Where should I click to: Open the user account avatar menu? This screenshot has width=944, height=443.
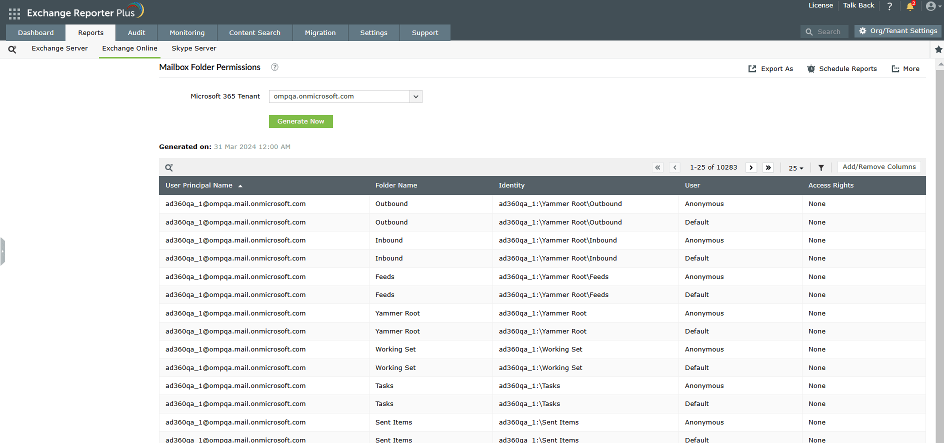click(931, 6)
